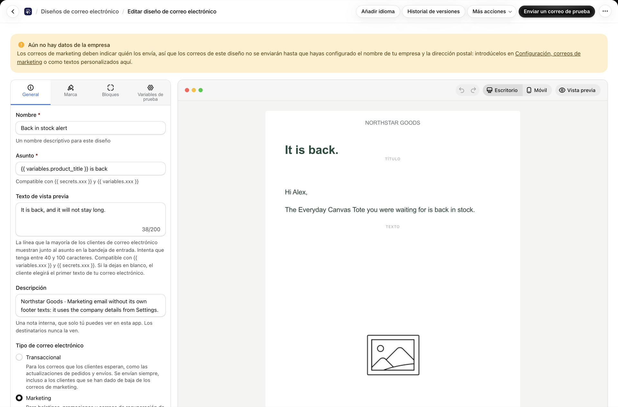Click Añadir idioma
Image resolution: width=618 pixels, height=407 pixels.
378,12
